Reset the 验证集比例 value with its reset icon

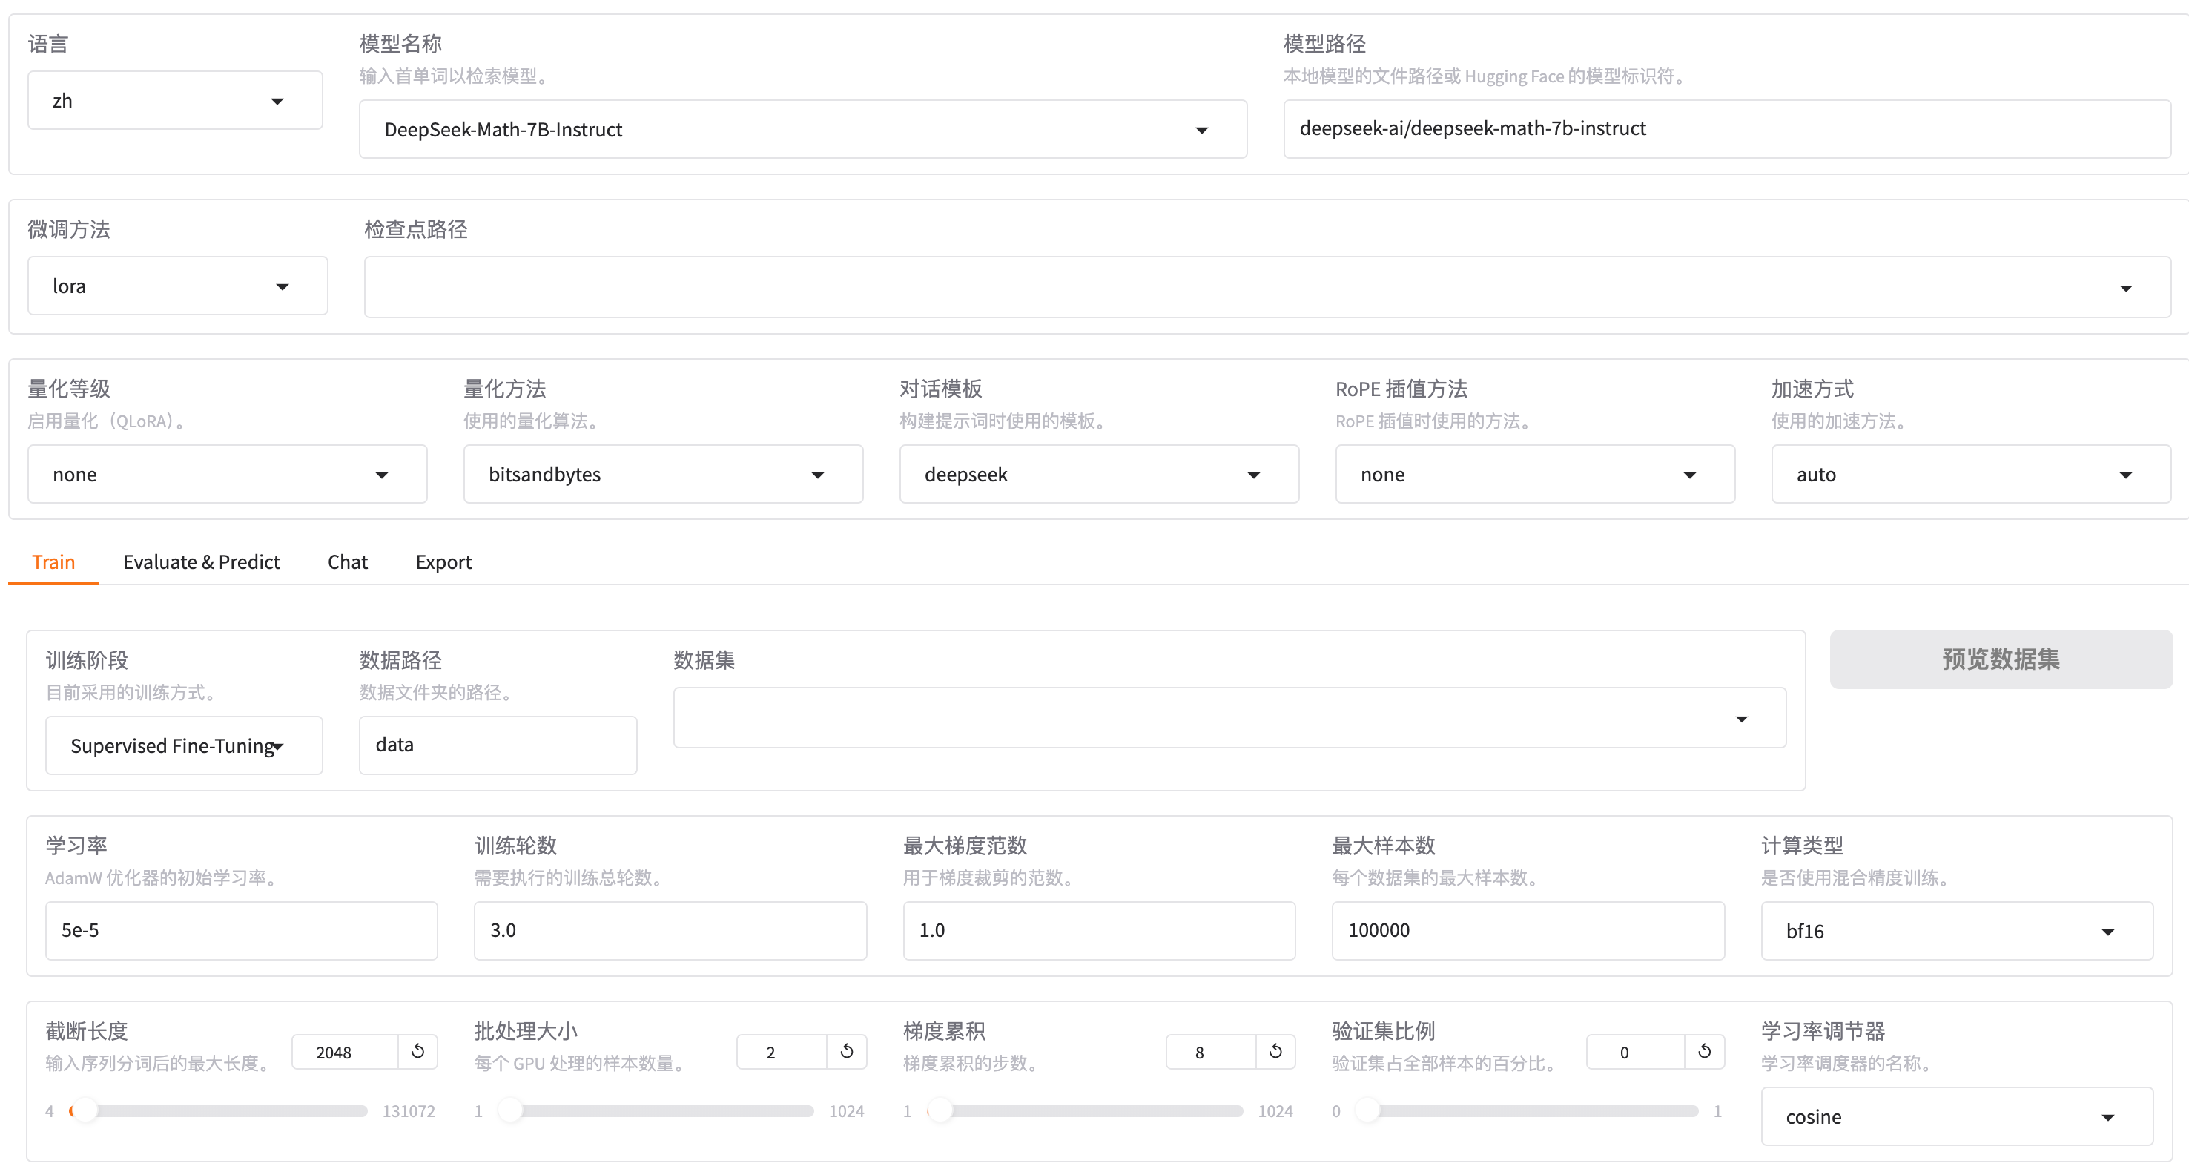1705,1052
